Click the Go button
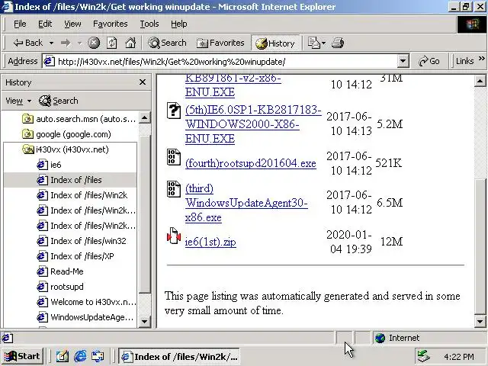488x366 pixels. point(429,61)
